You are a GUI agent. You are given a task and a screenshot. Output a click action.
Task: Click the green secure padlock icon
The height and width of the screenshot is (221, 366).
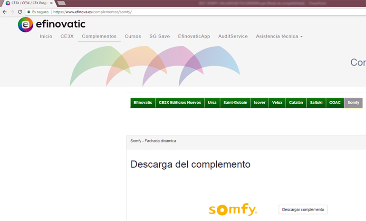29,12
